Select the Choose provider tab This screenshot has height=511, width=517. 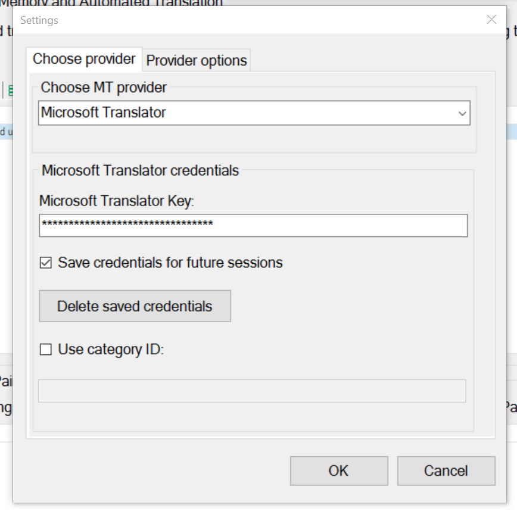[x=84, y=59]
